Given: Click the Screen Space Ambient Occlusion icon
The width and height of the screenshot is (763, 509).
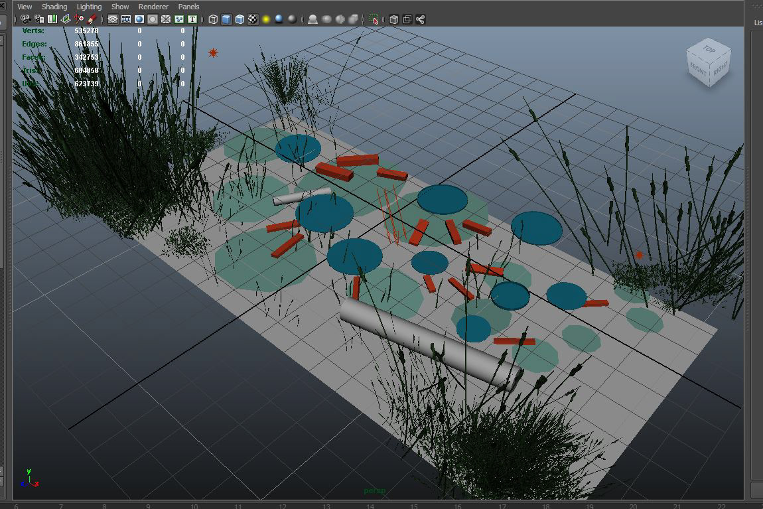Looking at the screenshot, I should click(313, 19).
